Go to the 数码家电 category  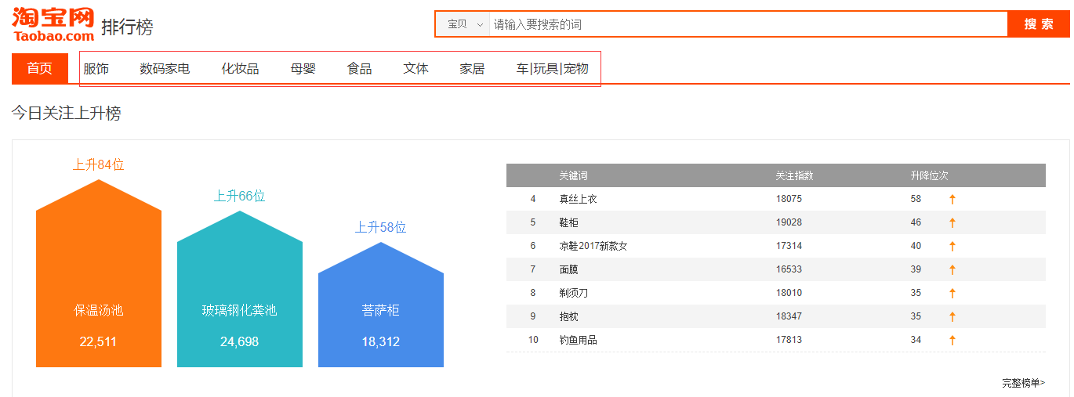point(165,69)
